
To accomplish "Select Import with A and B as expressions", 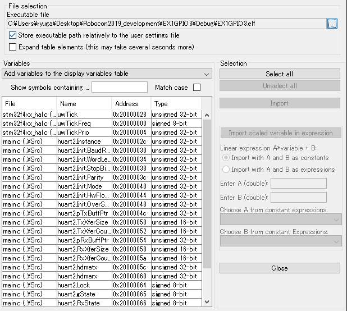I will (226, 170).
